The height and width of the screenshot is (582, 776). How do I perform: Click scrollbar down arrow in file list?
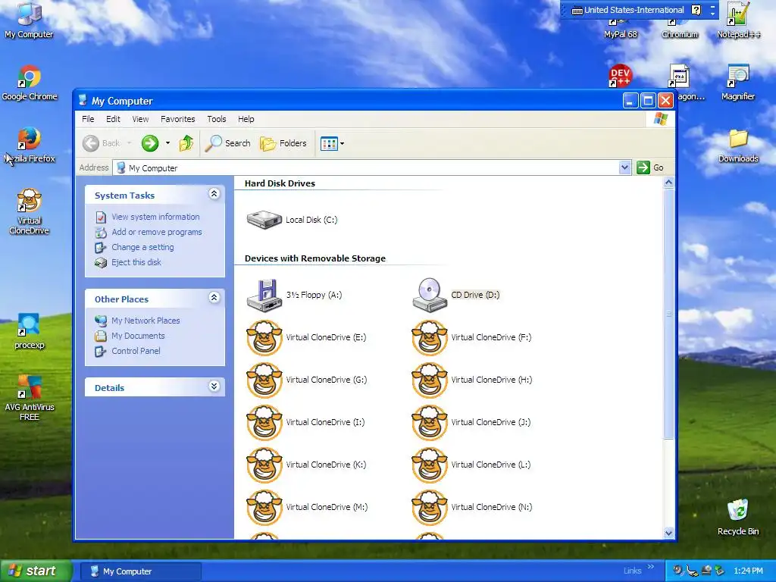coord(668,533)
